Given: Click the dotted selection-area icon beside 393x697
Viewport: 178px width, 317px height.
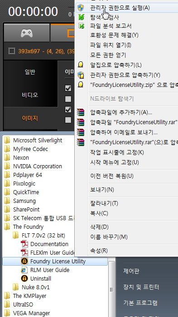Looking at the screenshot, I should tap(12, 51).
